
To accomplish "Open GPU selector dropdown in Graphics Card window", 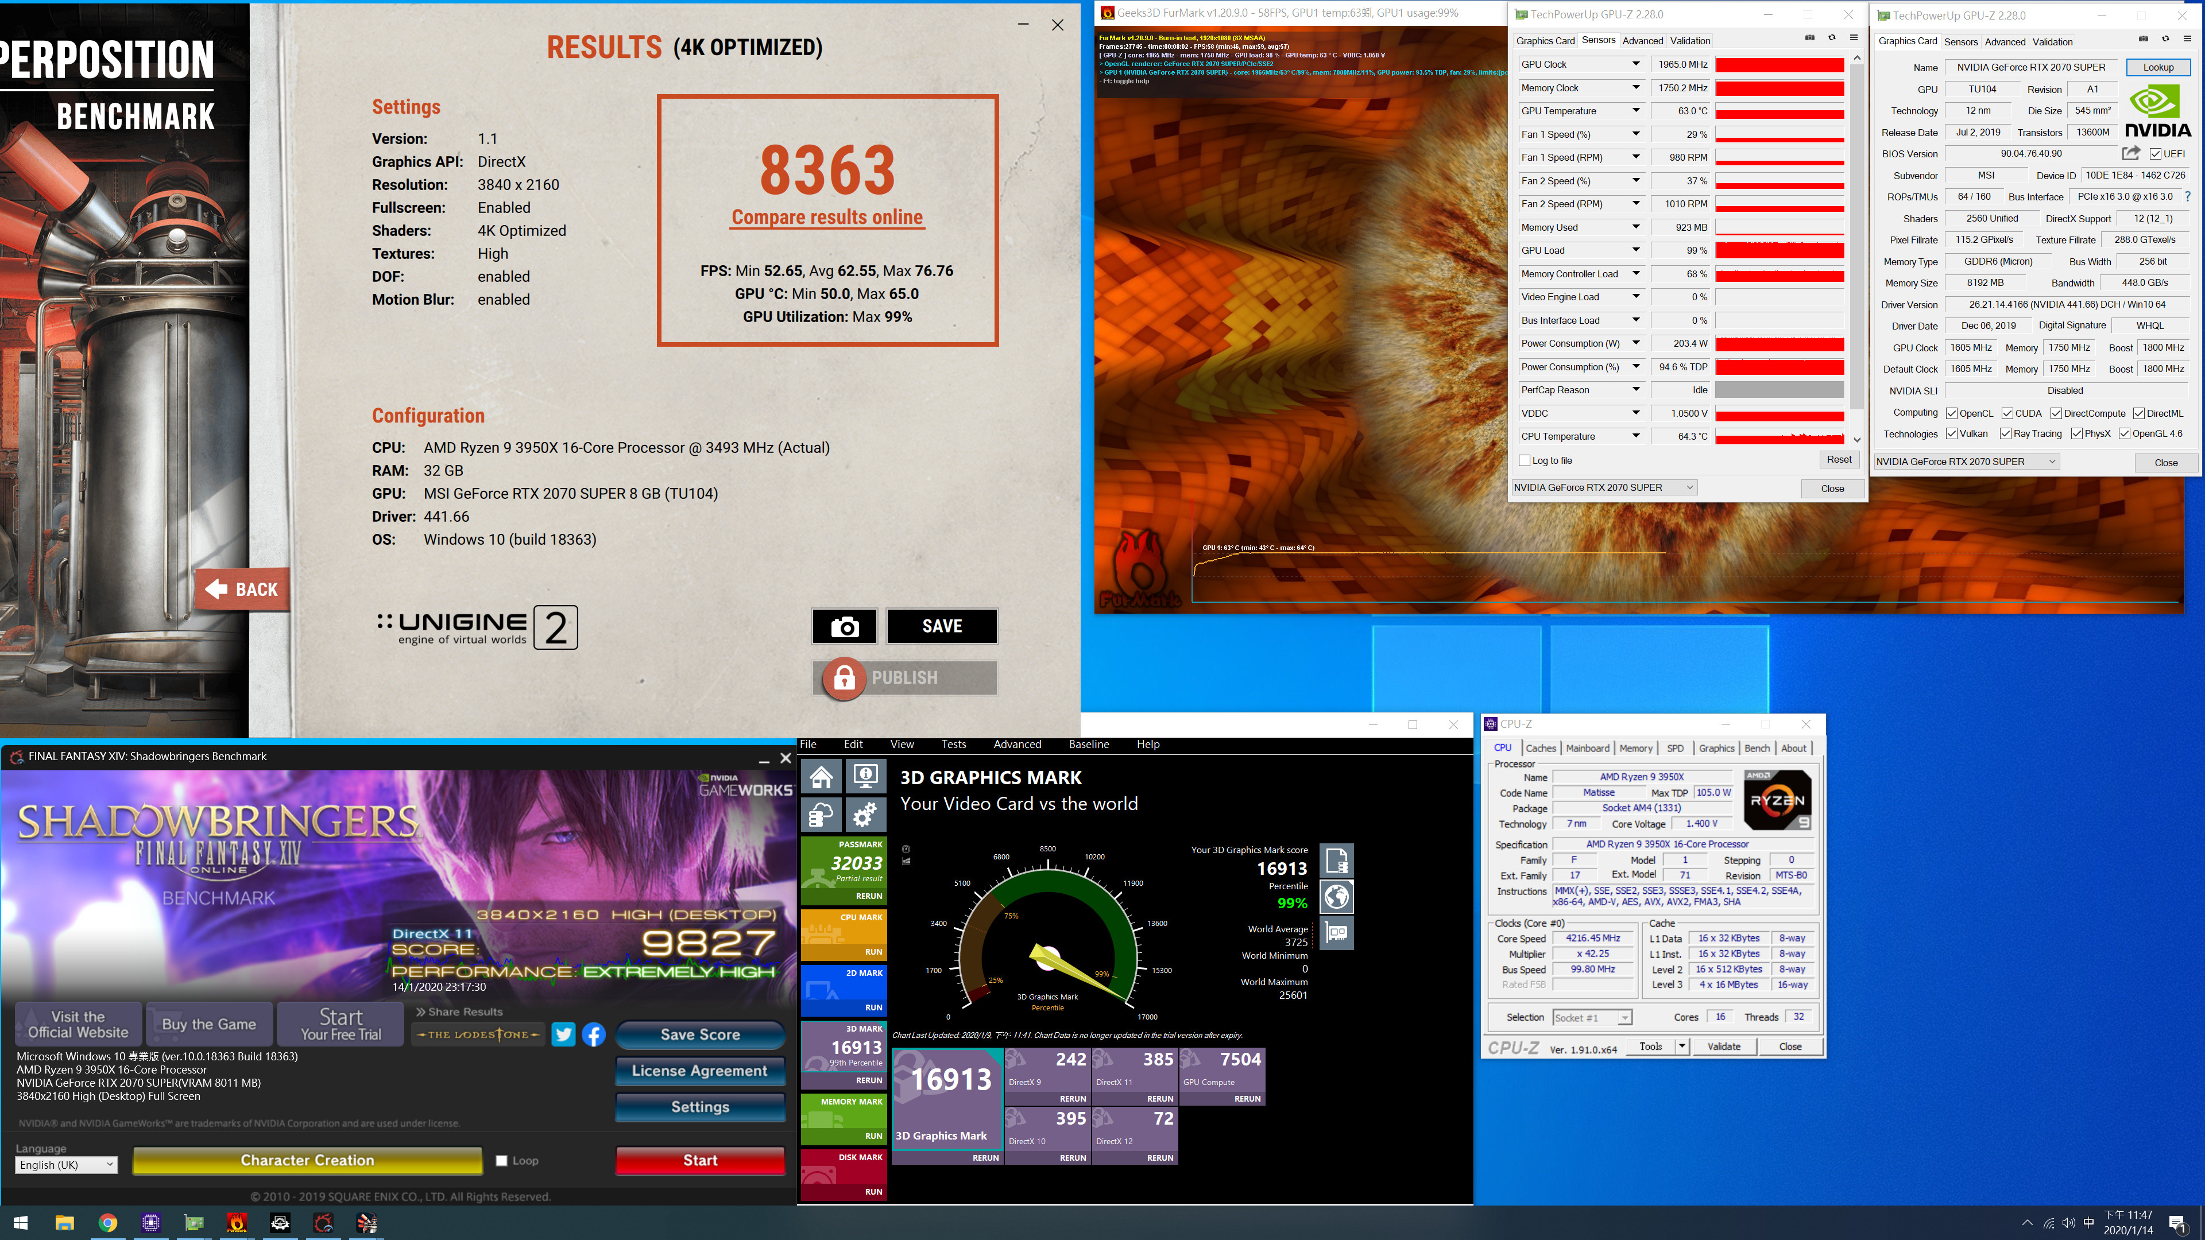I will 1966,462.
